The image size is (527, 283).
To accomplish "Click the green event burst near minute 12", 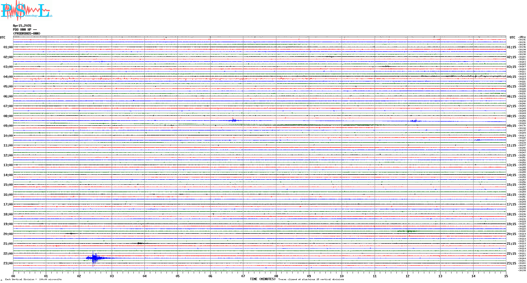I will coord(408,231).
